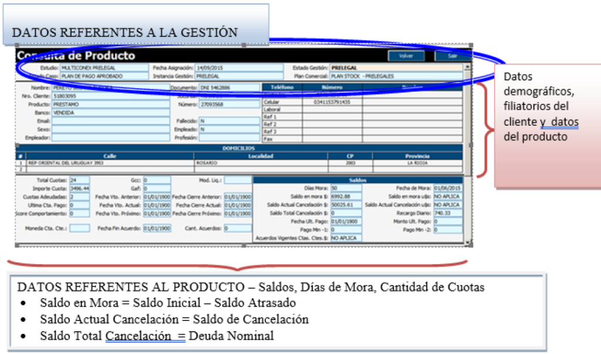Select the Estudio field

point(104,68)
